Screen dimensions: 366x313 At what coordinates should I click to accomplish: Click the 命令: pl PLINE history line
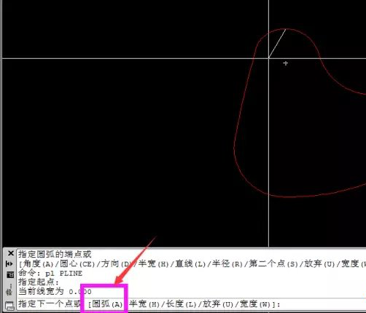tap(50, 274)
